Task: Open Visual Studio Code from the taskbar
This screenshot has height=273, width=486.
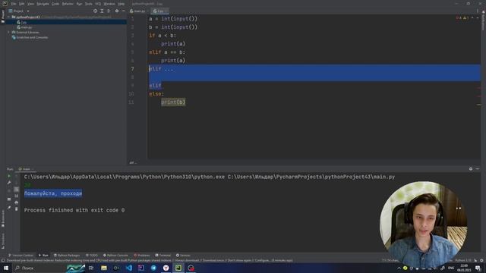Action: [x=128, y=268]
